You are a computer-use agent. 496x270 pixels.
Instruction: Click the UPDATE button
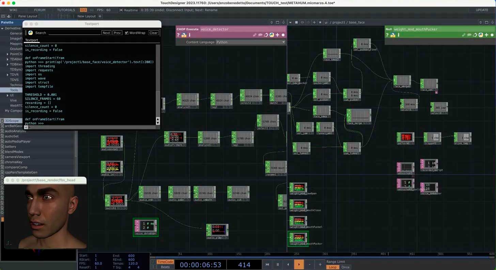482,10
